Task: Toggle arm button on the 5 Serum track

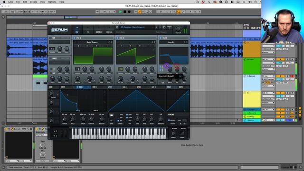Action: (x=293, y=76)
